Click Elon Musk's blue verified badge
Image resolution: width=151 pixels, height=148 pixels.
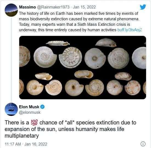[x=42, y=107]
